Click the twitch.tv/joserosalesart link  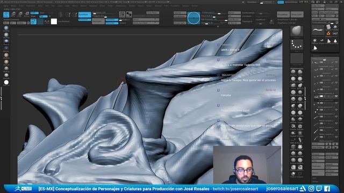pos(235,189)
